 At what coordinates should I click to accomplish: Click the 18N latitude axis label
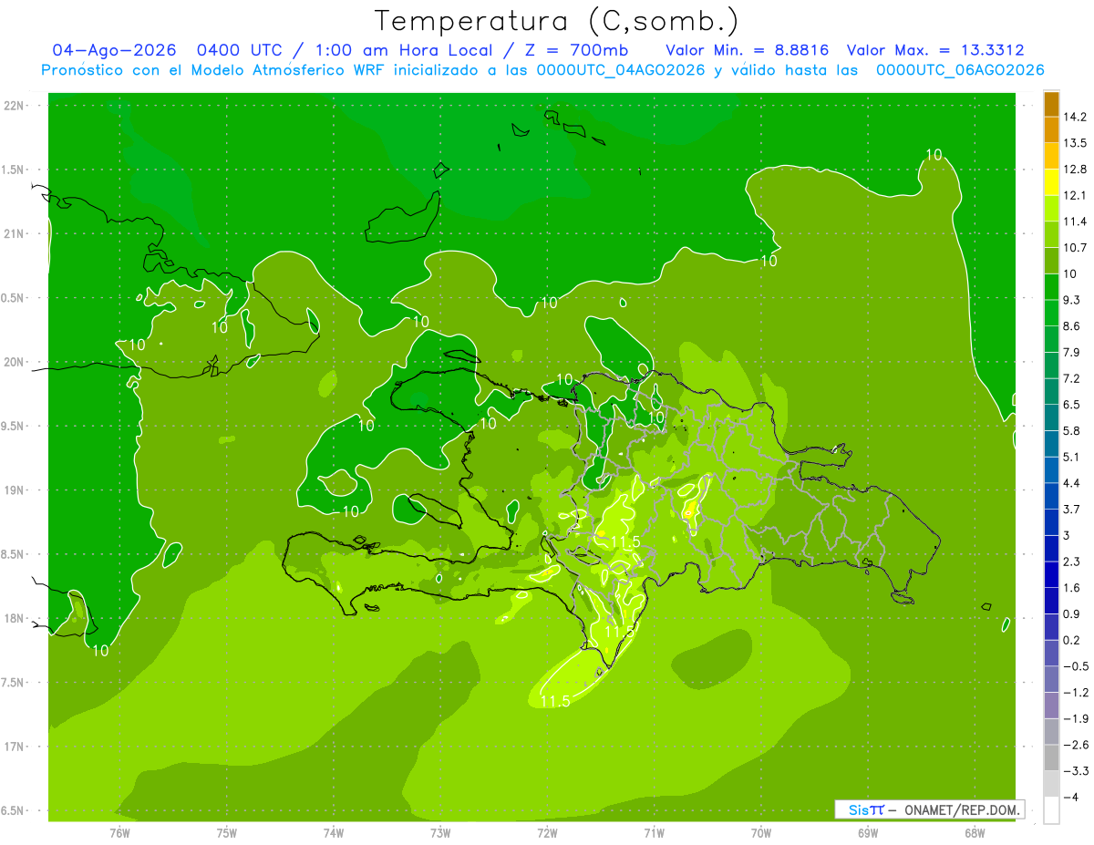pyautogui.click(x=14, y=619)
